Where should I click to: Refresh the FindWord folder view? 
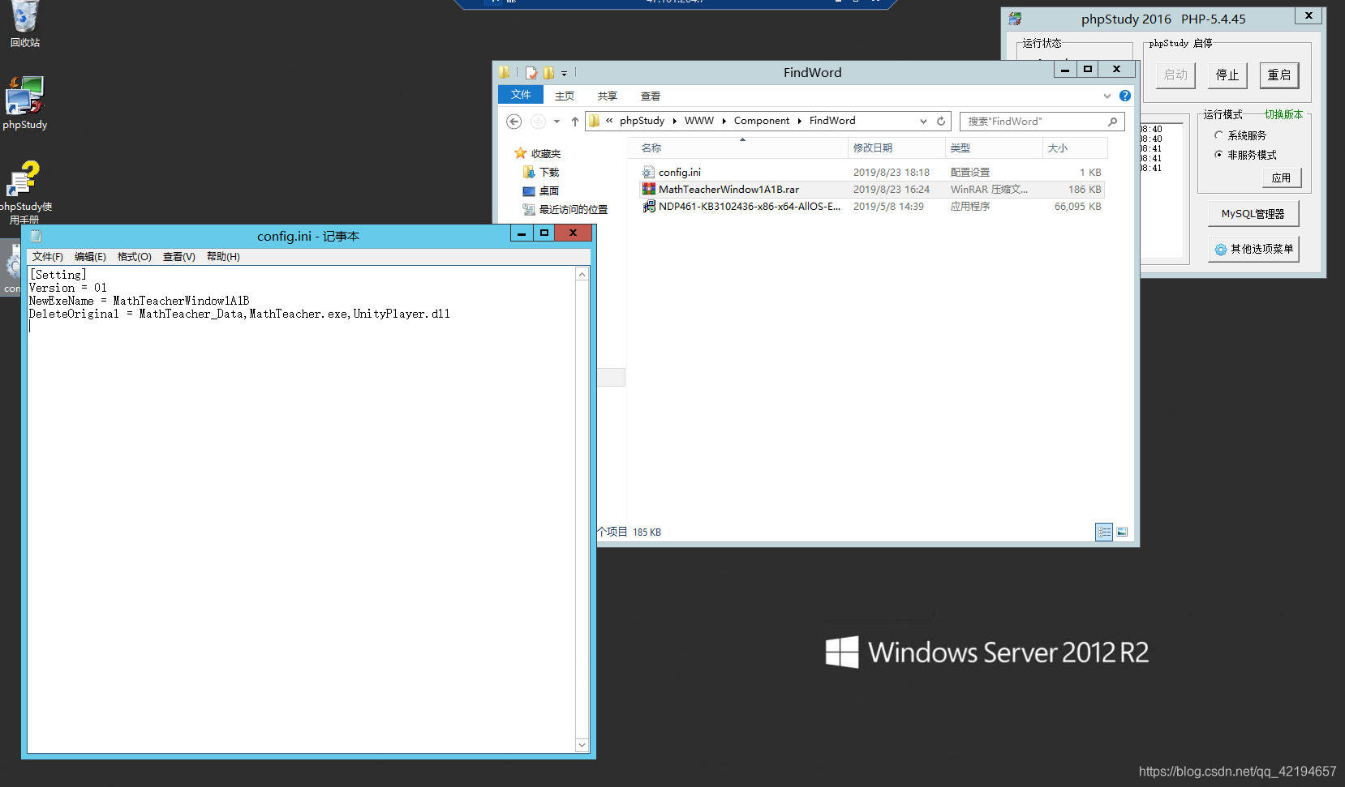941,121
